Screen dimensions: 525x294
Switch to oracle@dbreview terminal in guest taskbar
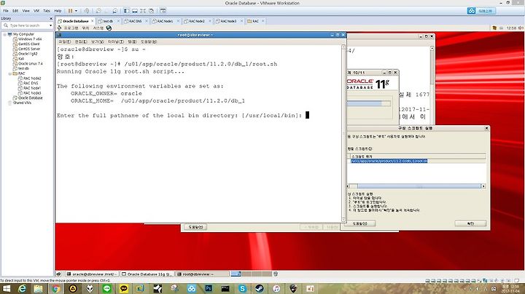[92, 274]
